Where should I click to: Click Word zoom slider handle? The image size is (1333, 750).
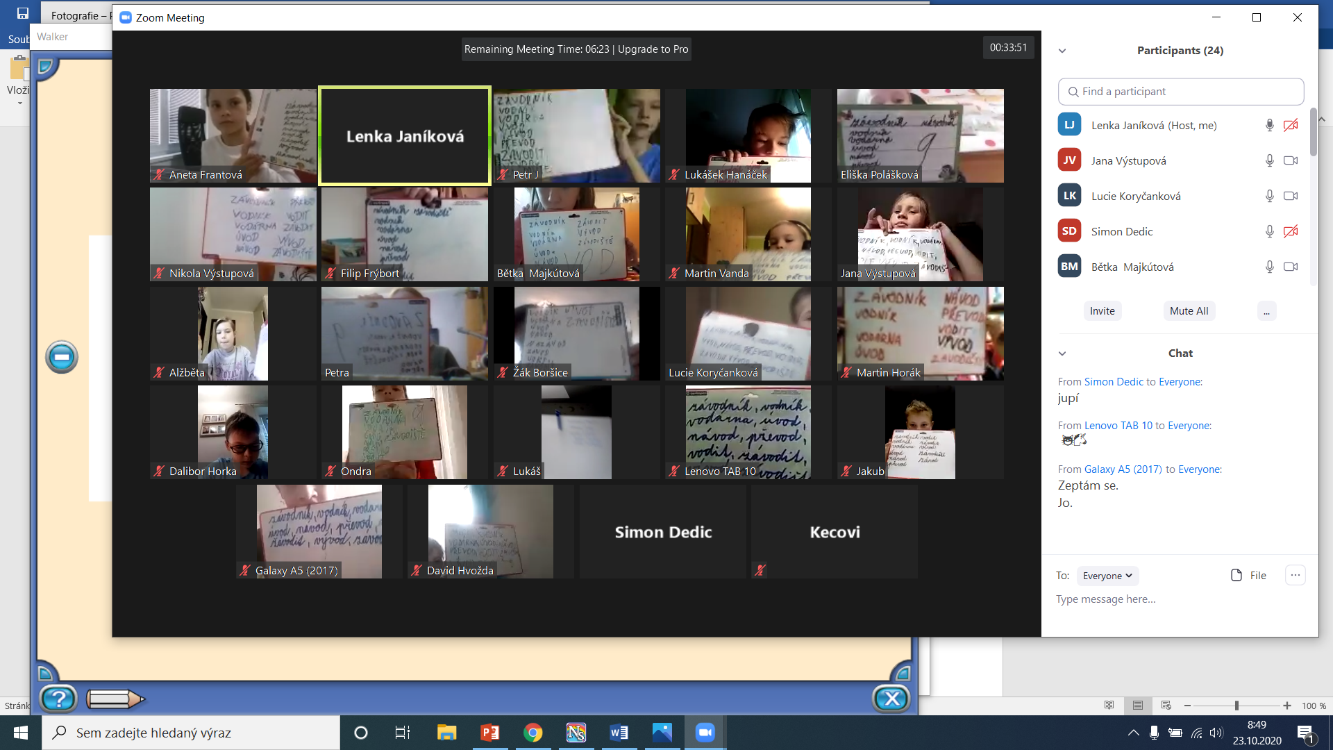click(1236, 706)
